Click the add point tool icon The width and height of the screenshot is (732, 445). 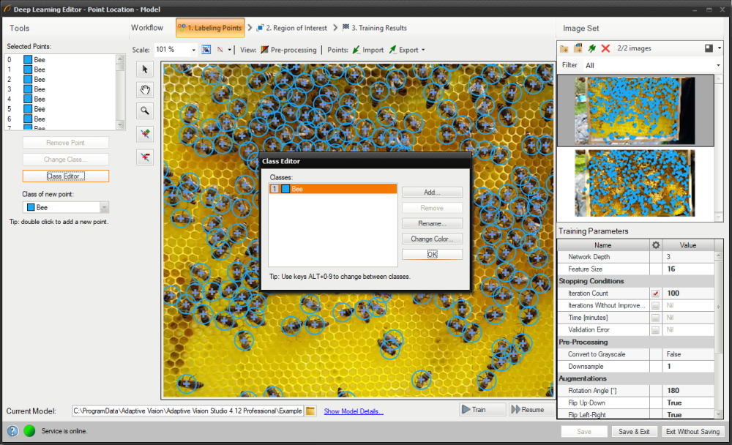pyautogui.click(x=145, y=133)
